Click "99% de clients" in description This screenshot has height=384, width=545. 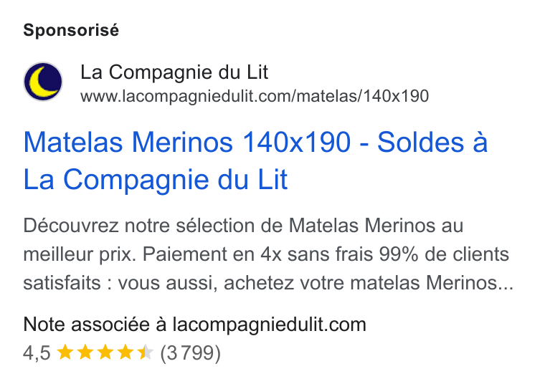tap(444, 254)
